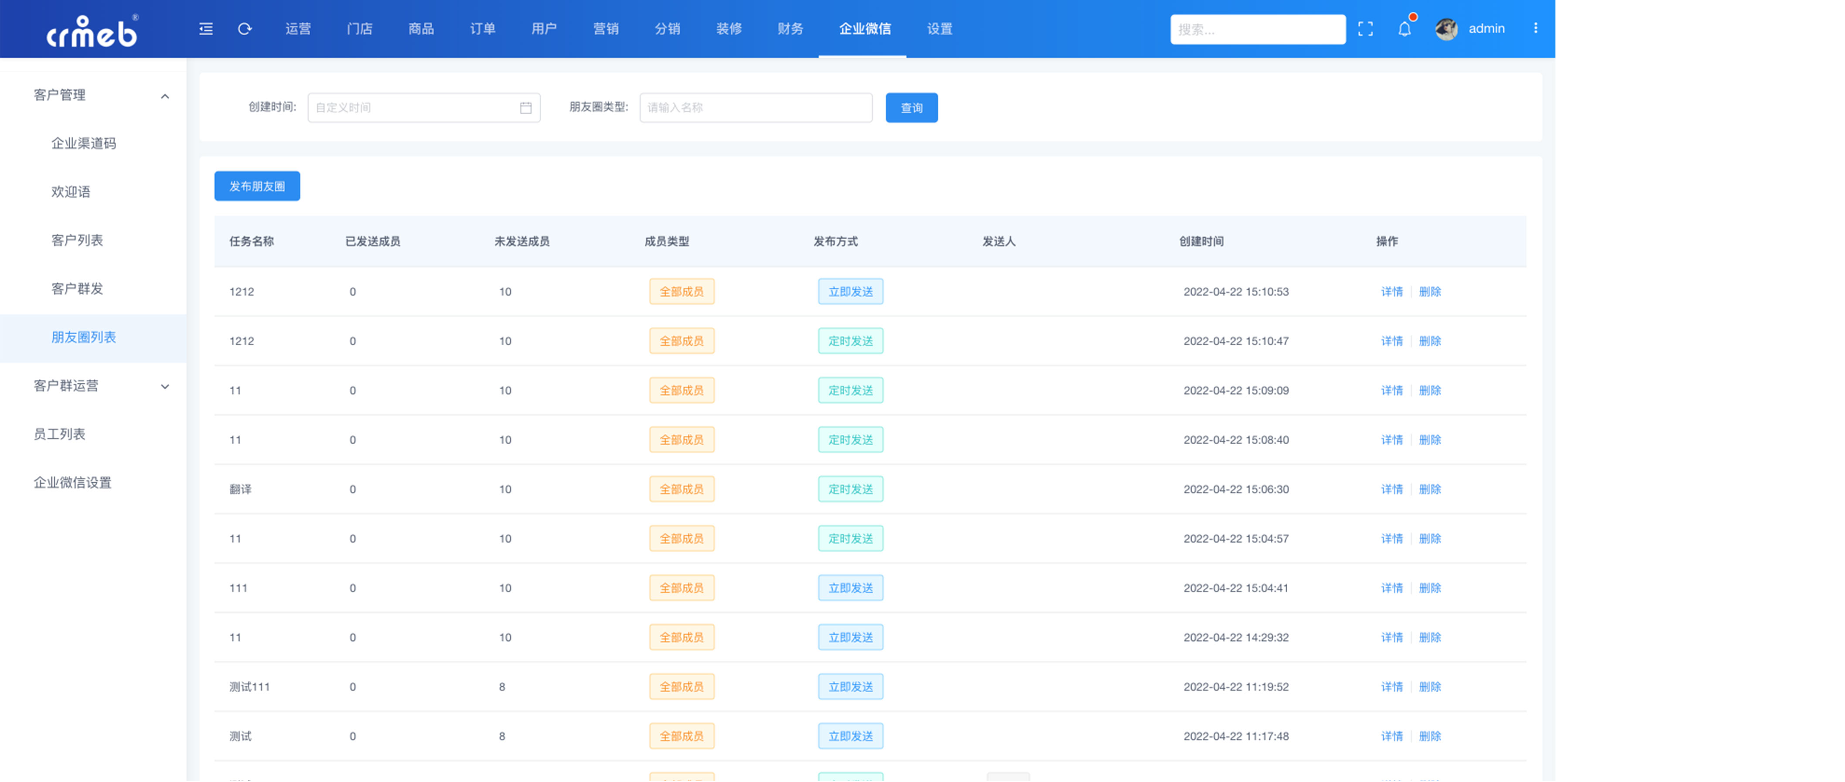This screenshot has height=782, width=1845.
Task: Open the 门店 top menu
Action: pyautogui.click(x=360, y=29)
